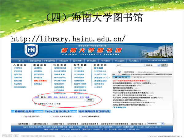Select the 会议论文 search category tab

(x=74, y=97)
